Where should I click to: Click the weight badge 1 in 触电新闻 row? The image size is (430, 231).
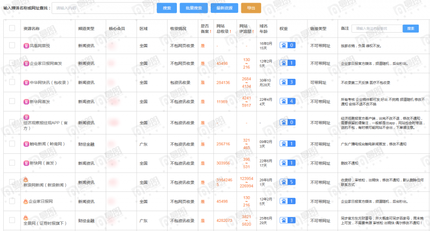tap(288, 144)
